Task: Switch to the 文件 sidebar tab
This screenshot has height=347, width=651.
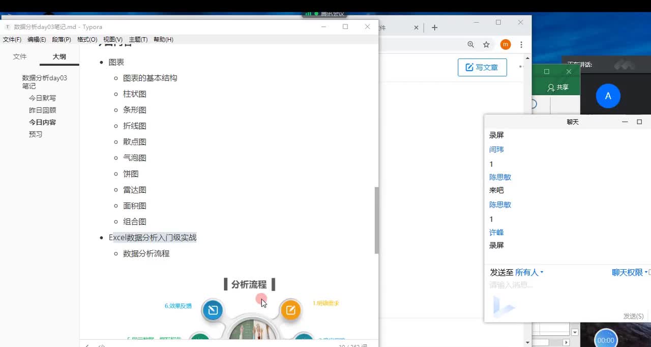Action: (20, 56)
